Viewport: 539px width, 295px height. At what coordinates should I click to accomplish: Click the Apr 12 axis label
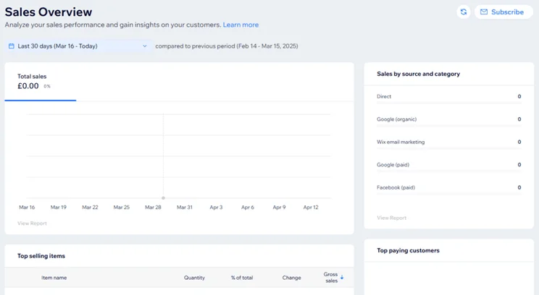coord(311,208)
